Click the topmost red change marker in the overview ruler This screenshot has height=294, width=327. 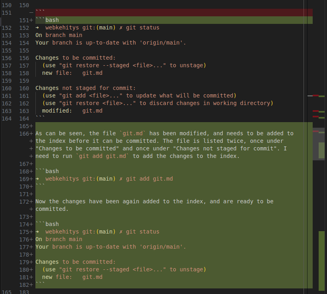pyautogui.click(x=315, y=95)
